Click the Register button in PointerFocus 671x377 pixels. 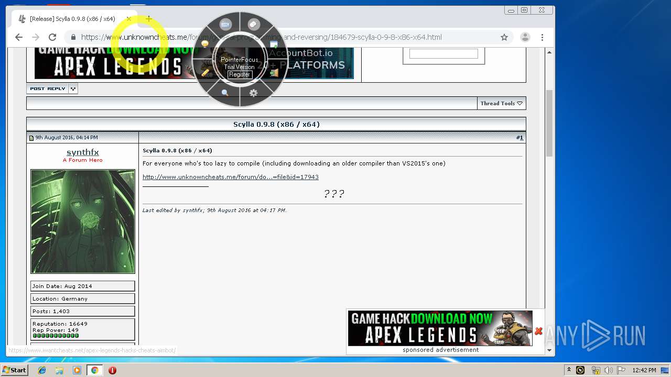pos(240,74)
